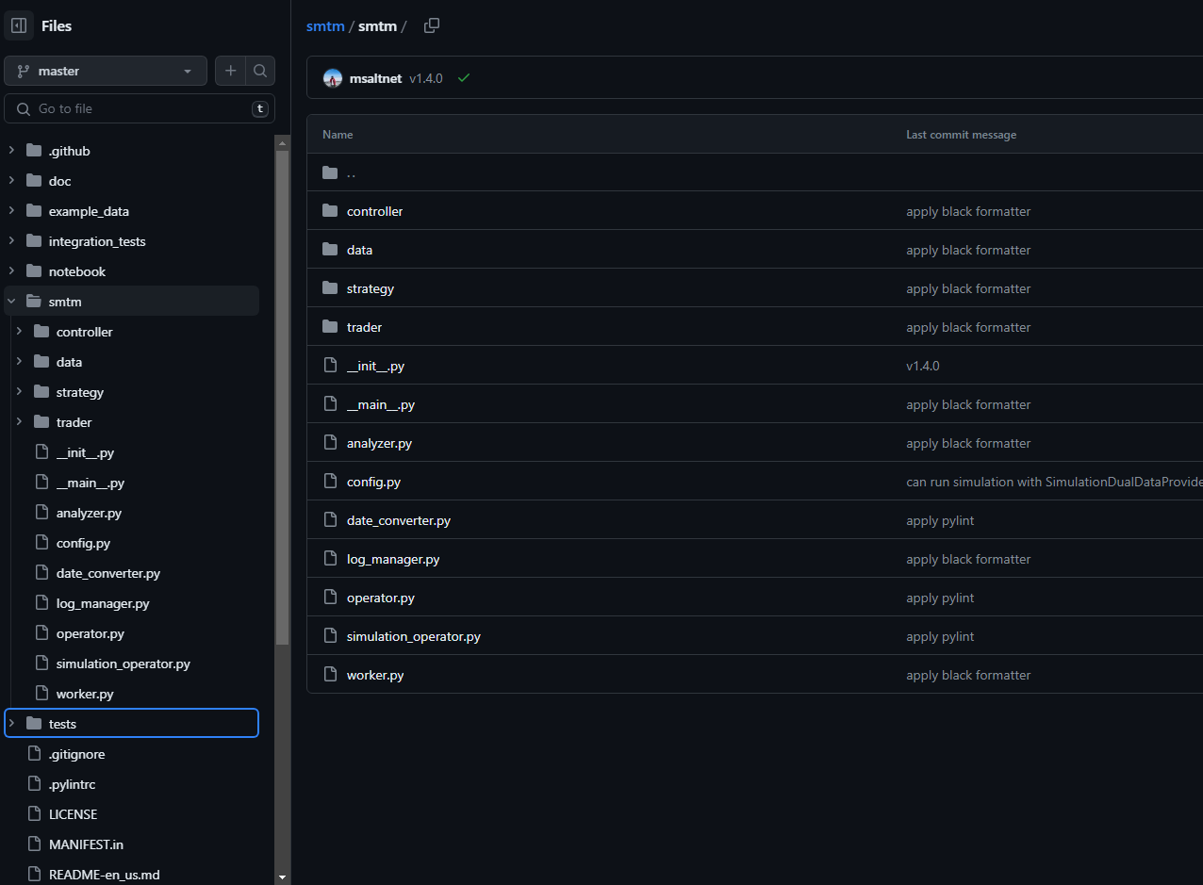Click the smtm breadcrumb root link

click(x=325, y=26)
